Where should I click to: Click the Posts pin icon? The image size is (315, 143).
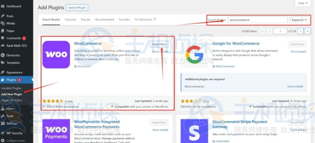pyautogui.click(x=2, y=16)
